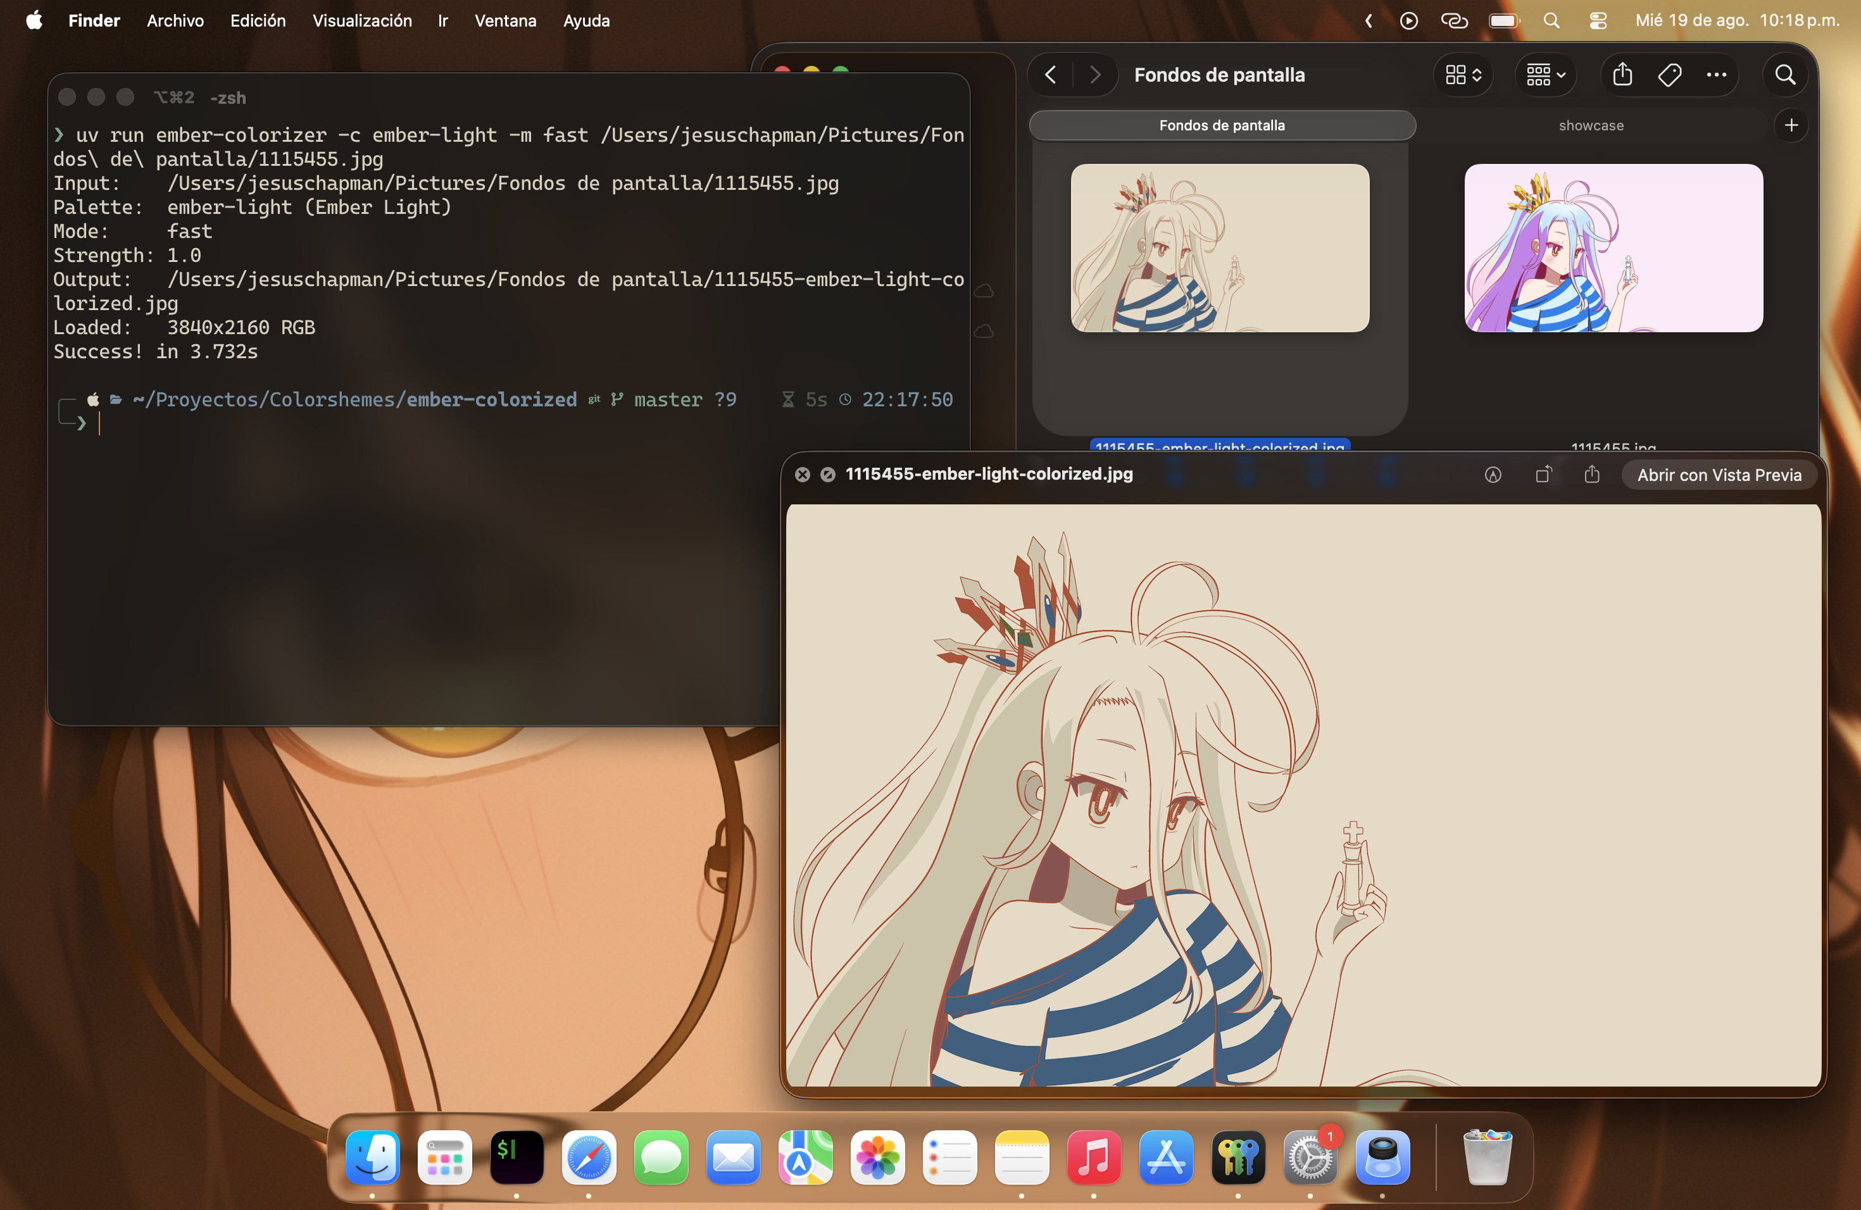Close the Quick Look preview

tap(802, 475)
